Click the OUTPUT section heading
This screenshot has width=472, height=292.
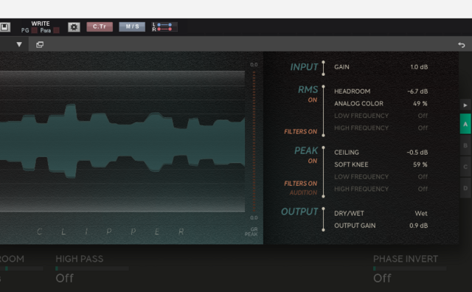(x=299, y=212)
